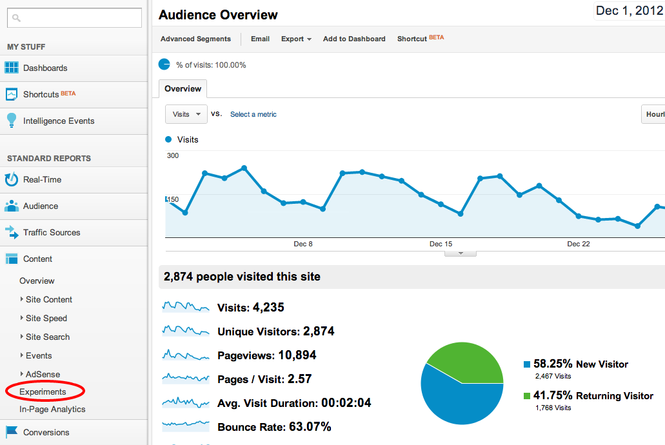Click the Hourly graph interval button
Viewport: 665px width, 445px height.
(653, 114)
